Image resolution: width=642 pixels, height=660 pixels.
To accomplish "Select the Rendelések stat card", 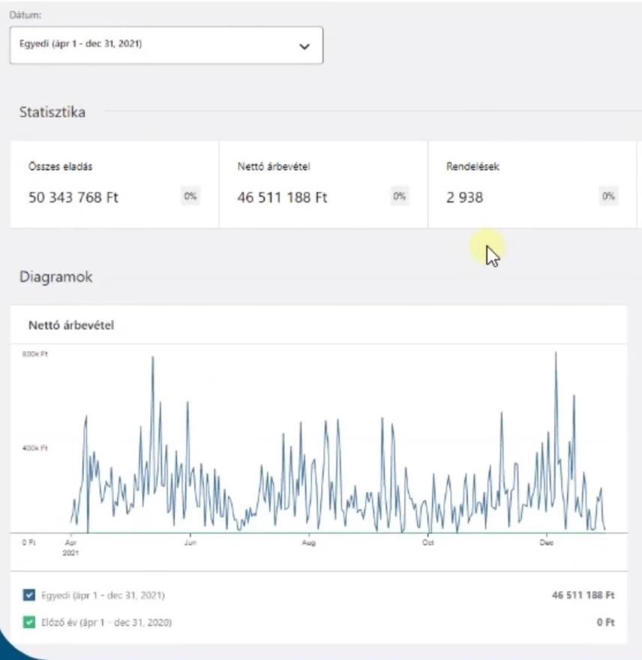I will point(531,184).
